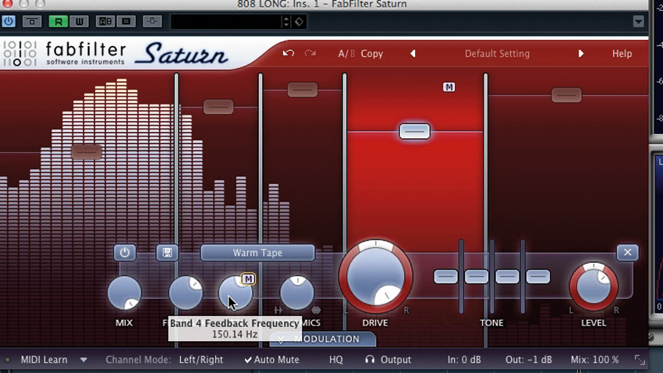663x373 pixels.
Task: Toggle the A/B state button
Action: (346, 54)
